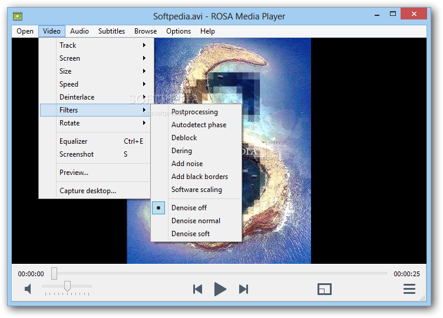Toggle the Dering filter
Image resolution: width=443 pixels, height=318 pixels.
[197, 151]
